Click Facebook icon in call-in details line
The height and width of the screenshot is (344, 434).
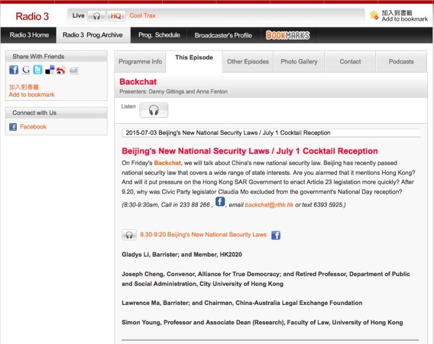[x=220, y=202]
